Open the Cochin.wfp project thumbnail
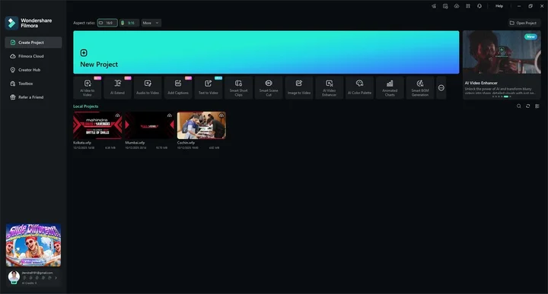 point(201,125)
